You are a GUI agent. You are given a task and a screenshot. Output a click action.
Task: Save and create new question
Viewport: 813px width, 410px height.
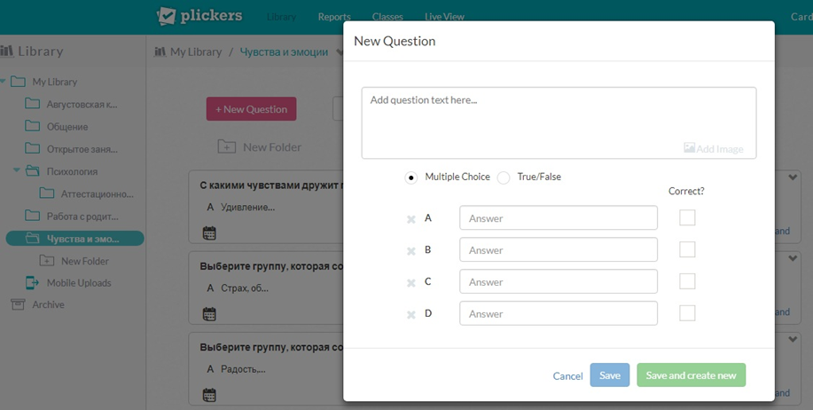click(x=692, y=375)
